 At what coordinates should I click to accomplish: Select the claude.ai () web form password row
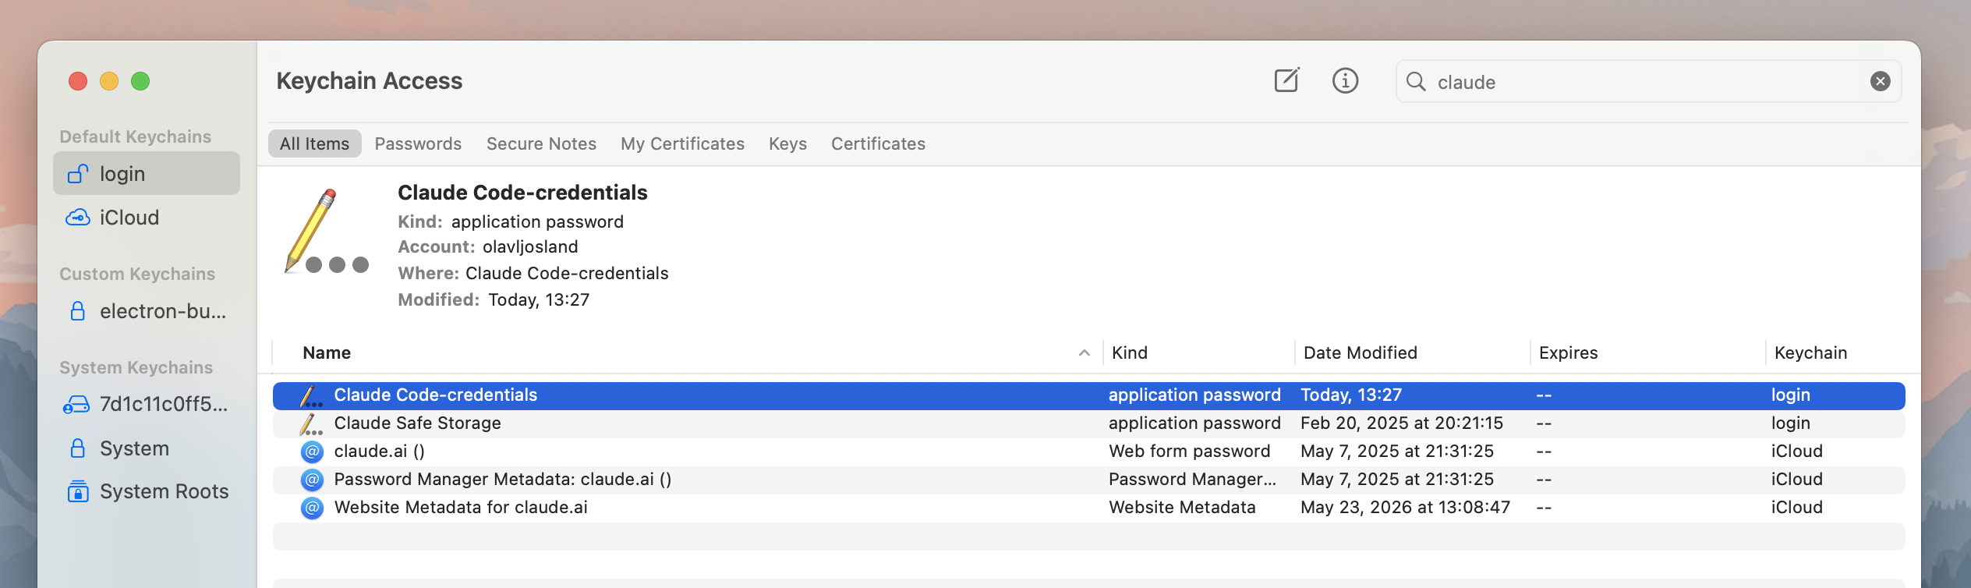[x=1088, y=452]
